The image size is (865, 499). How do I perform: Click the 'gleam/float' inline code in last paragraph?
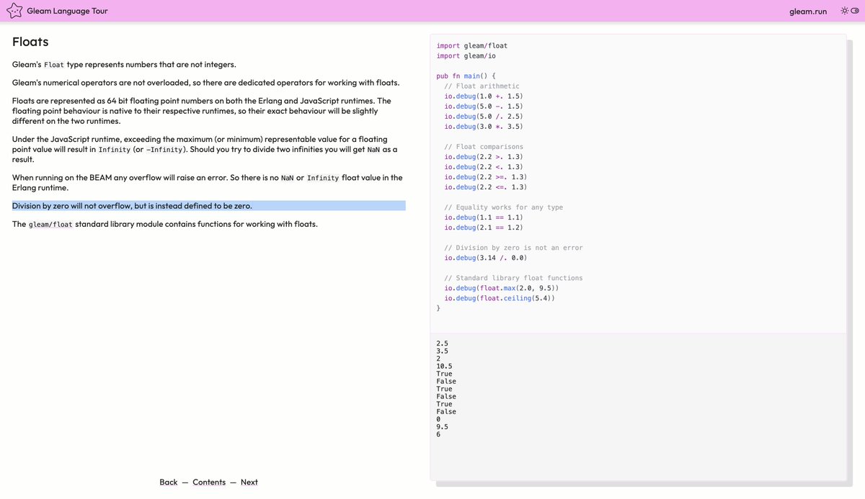[x=50, y=225]
